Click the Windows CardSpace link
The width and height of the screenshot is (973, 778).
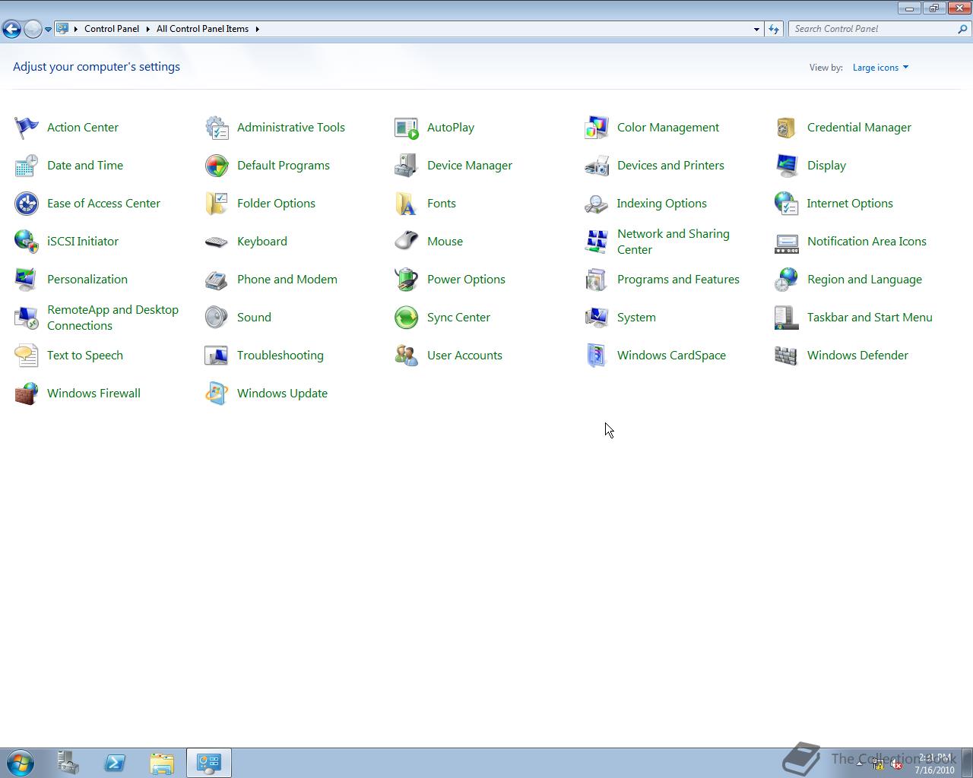pos(671,356)
